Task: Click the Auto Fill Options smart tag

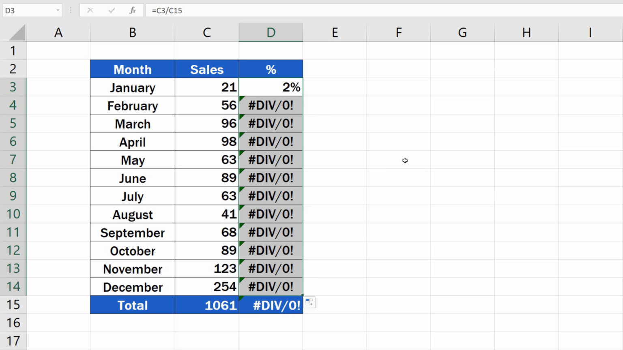Action: point(309,302)
